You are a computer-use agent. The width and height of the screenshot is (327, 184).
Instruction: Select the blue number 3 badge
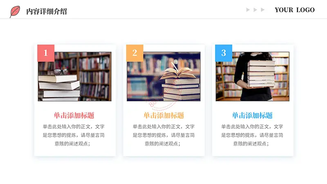pyautogui.click(x=224, y=53)
